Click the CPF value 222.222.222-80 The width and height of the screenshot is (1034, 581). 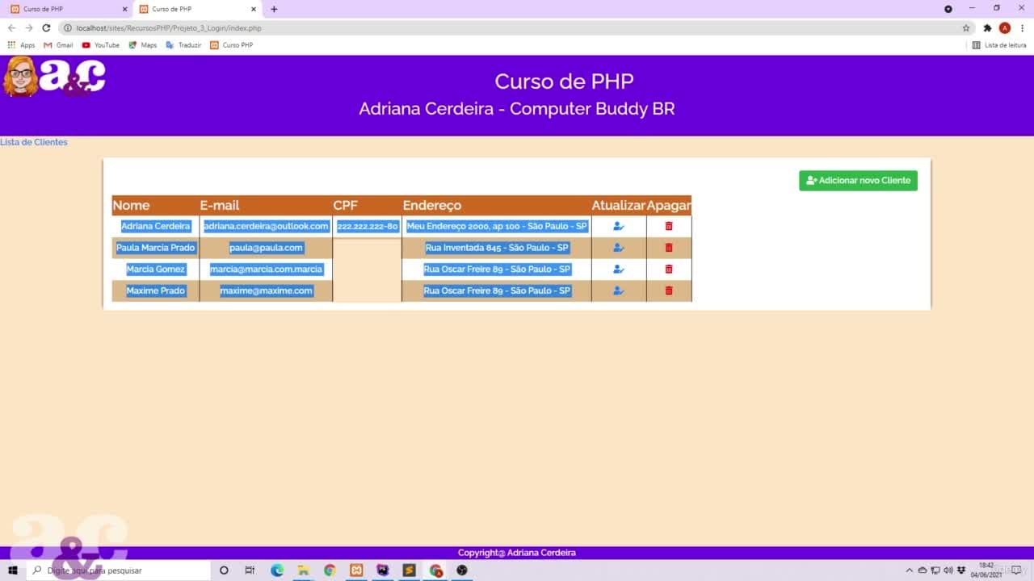click(368, 227)
